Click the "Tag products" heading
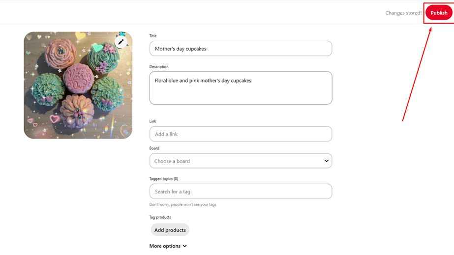Screen dimensions: 454x255 point(160,217)
